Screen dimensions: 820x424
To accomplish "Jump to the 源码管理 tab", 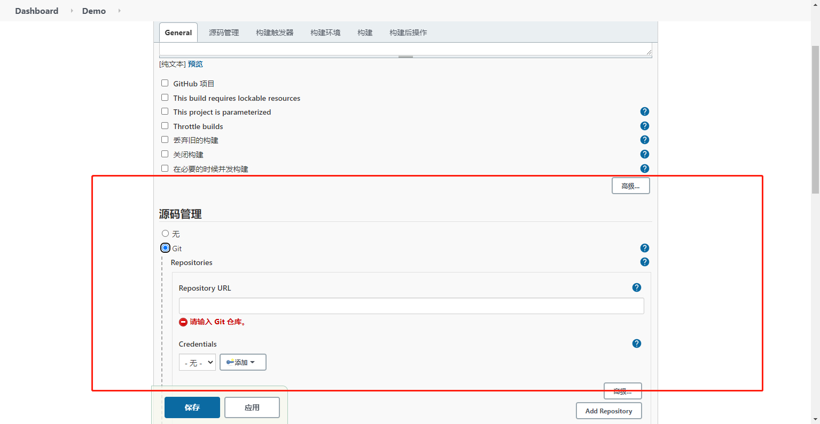I will point(224,33).
